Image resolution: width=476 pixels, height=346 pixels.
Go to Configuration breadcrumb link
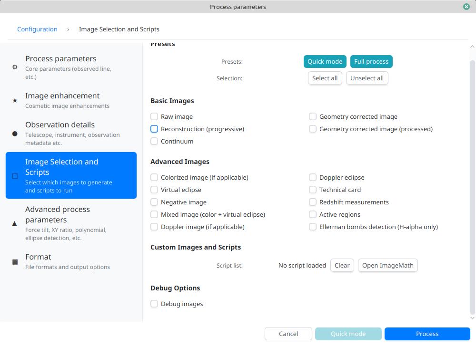[37, 29]
